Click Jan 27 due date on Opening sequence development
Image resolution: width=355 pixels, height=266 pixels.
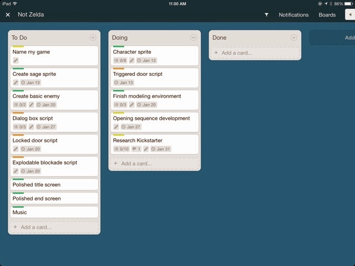131,127
